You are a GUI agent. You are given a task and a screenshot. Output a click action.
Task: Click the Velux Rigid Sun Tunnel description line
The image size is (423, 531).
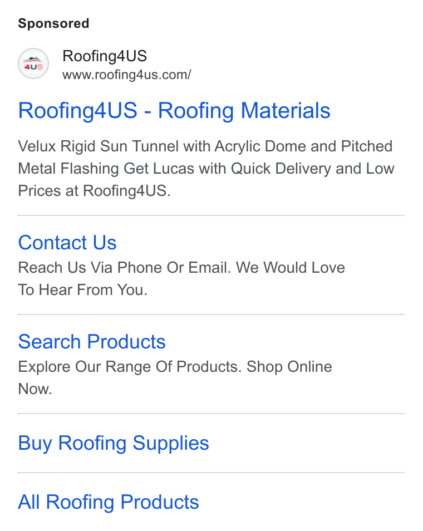205,146
